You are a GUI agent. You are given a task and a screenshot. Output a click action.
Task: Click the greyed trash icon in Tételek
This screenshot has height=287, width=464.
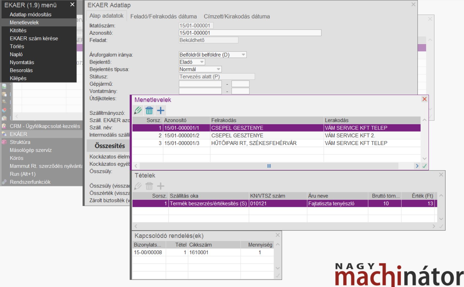[149, 186]
